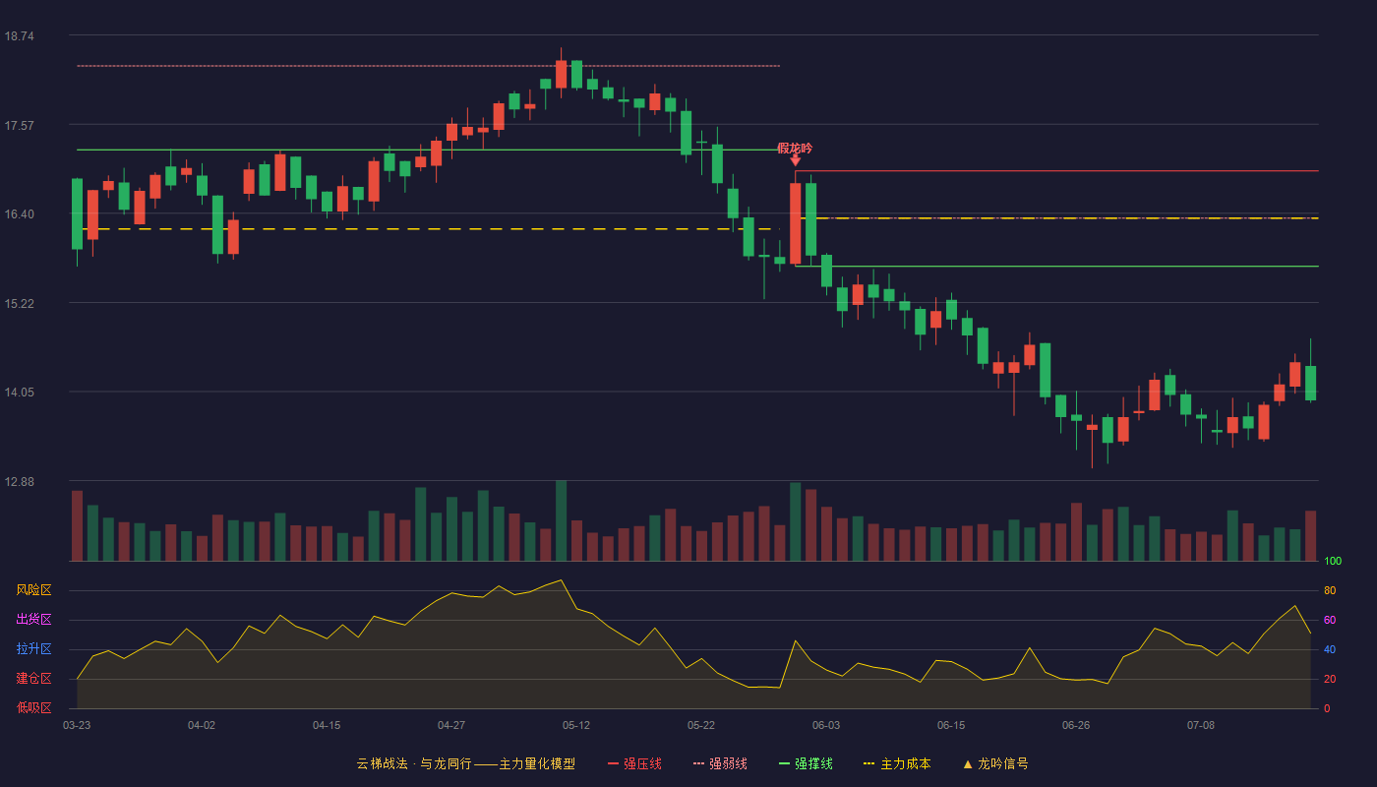The image size is (1377, 787).
Task: Click the 假龙吟 signal text label
Action: (x=795, y=148)
